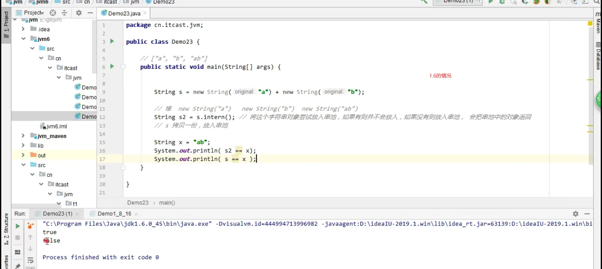602x269 pixels.
Task: Expand the lib folder
Action: [x=23, y=145]
